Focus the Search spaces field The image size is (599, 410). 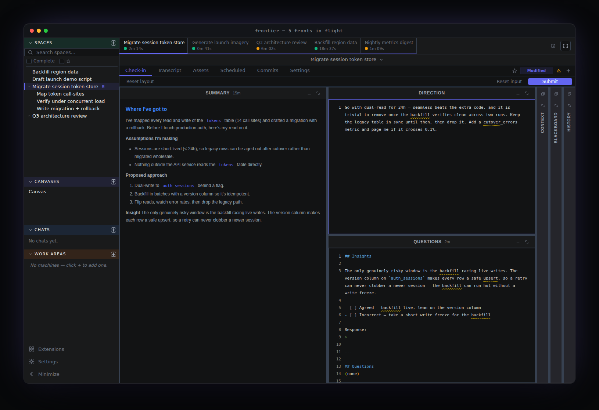click(x=72, y=53)
